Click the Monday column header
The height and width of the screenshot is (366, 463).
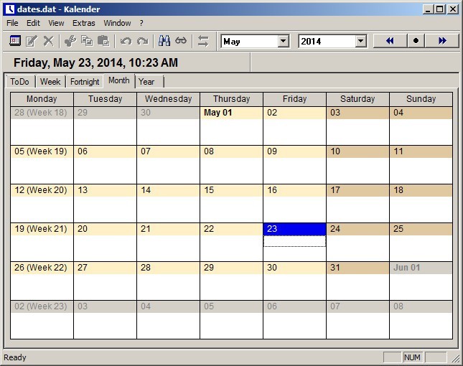pos(42,99)
